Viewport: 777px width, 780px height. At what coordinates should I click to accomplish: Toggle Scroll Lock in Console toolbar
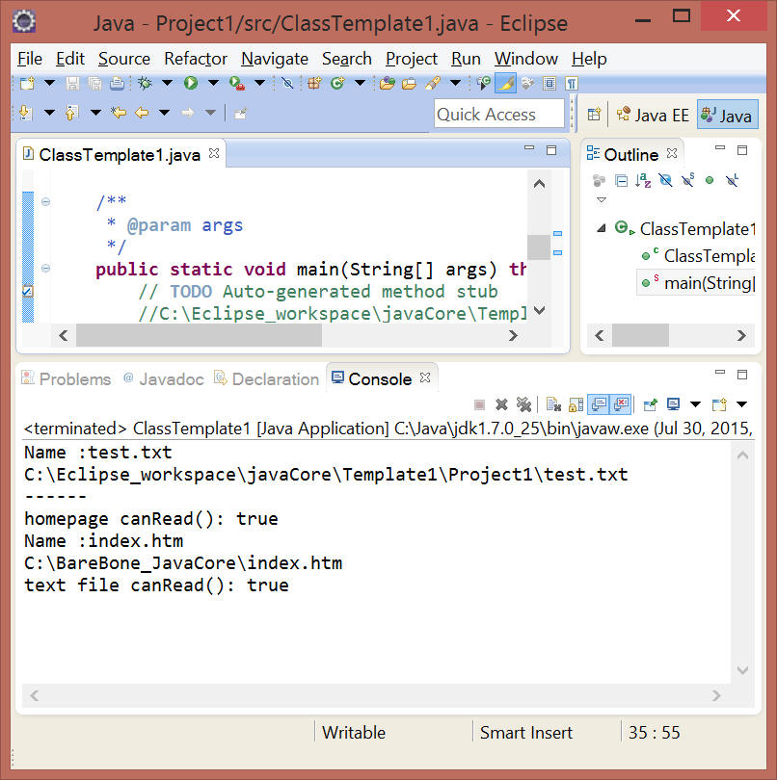click(x=576, y=404)
